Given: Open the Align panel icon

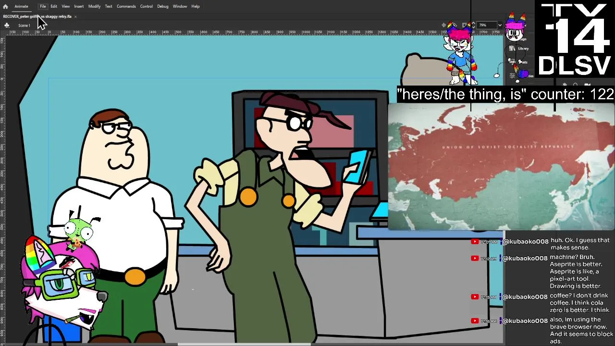Looking at the screenshot, I should [513, 39].
